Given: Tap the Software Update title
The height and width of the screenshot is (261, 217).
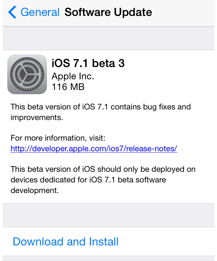Looking at the screenshot, I should pyautogui.click(x=108, y=13).
